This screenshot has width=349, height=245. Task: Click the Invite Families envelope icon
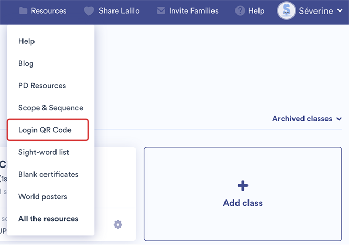161,10
